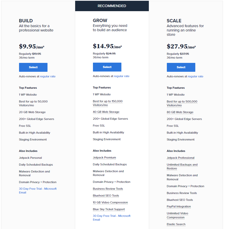Open the 30 Day Free Trial Microsoft Email link
Image resolution: width=225 pixels, height=229 pixels.
tap(38, 190)
